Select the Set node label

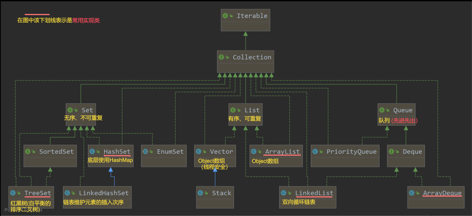click(x=87, y=110)
